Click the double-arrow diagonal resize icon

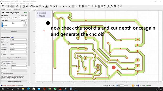point(31,6)
